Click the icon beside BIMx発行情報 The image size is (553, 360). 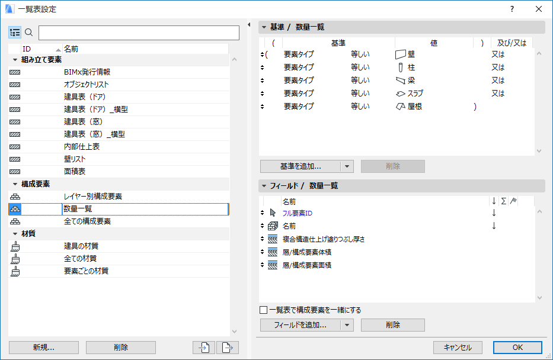(x=15, y=72)
